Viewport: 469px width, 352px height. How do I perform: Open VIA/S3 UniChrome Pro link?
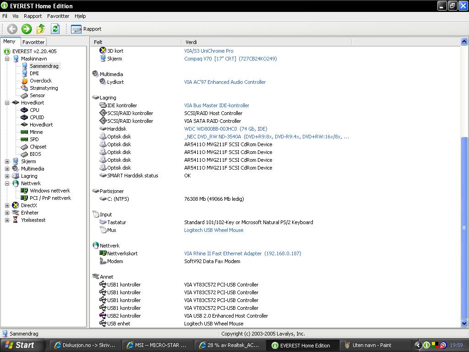pyautogui.click(x=209, y=51)
